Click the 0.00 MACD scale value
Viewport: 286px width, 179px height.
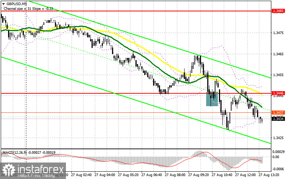(x=276, y=157)
